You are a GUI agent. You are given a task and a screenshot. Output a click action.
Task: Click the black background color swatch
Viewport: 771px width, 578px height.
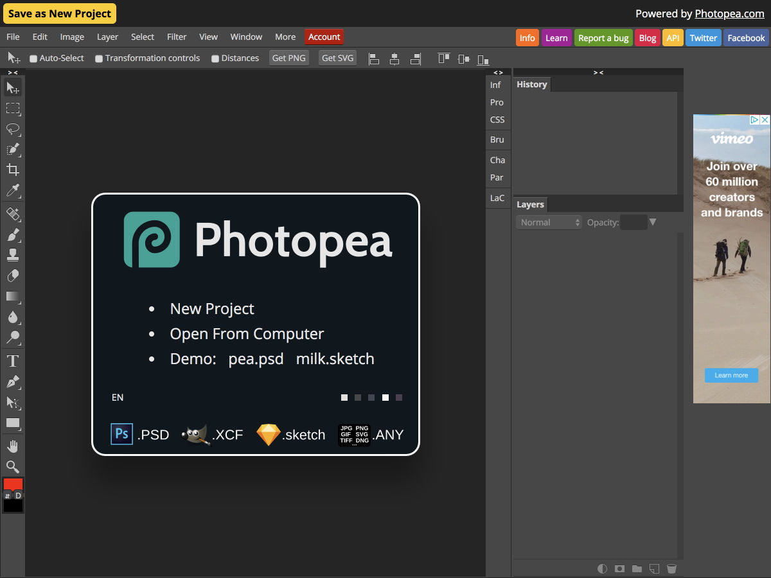tap(13, 506)
